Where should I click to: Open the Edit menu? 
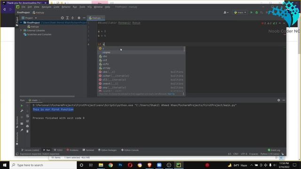[x=30, y=7]
